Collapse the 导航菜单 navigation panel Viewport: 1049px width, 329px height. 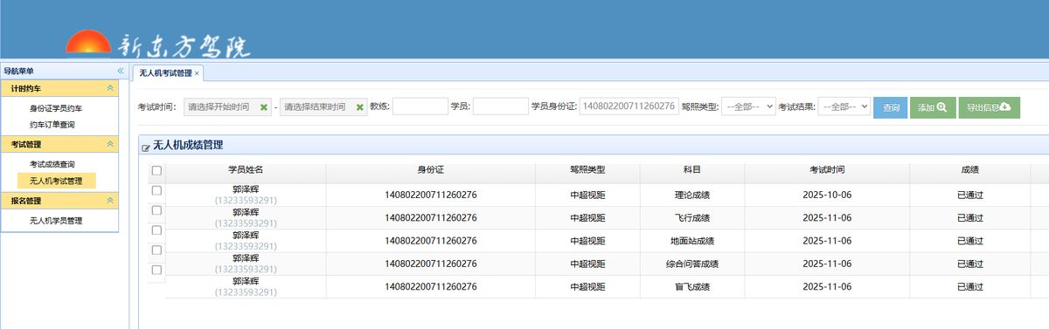[121, 71]
